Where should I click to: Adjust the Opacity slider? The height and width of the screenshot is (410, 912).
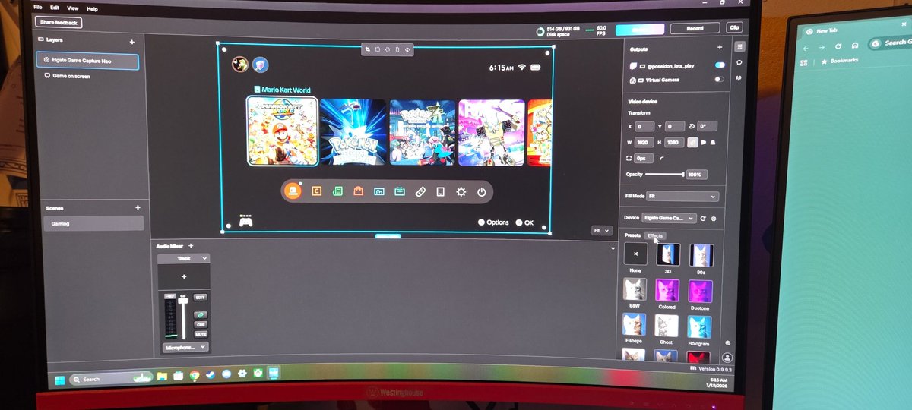click(664, 174)
